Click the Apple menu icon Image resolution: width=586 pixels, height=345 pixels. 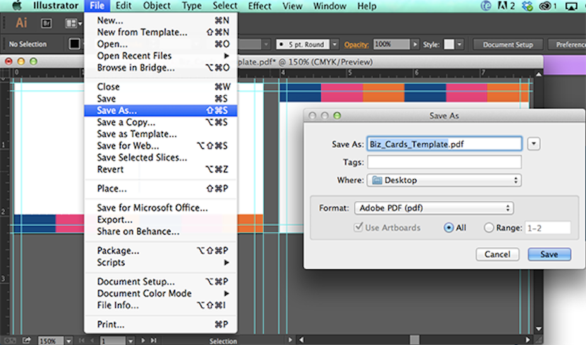pos(16,6)
